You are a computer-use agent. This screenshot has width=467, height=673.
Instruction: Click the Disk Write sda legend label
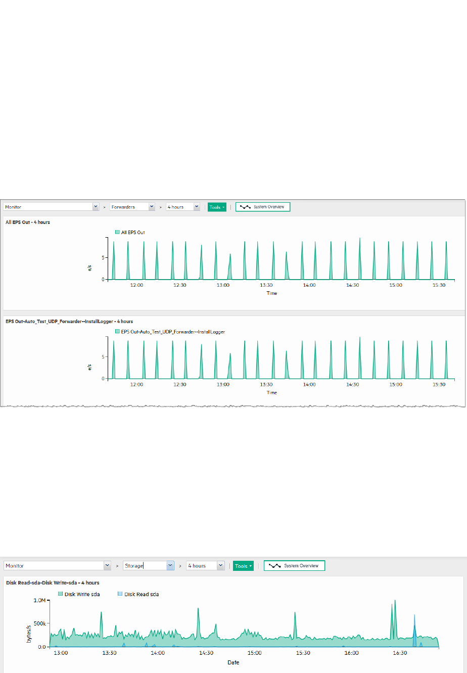(x=82, y=594)
